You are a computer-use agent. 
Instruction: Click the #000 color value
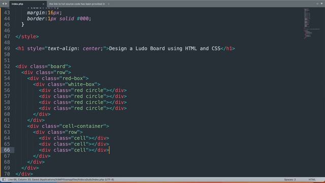83,19
